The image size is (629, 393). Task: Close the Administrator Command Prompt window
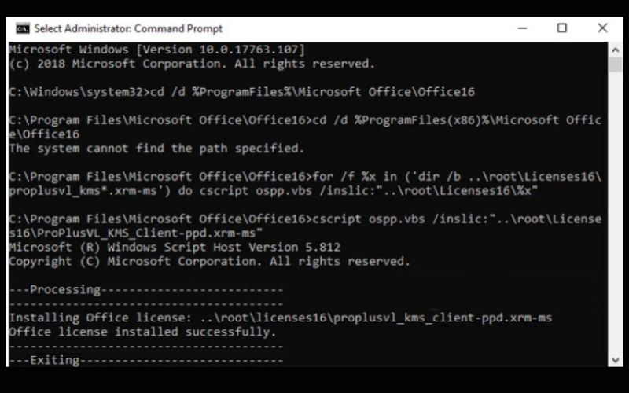point(602,28)
